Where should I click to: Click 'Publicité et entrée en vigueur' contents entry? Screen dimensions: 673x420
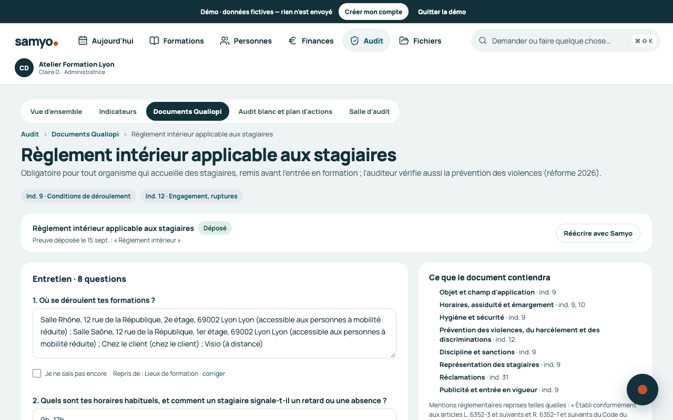(488, 390)
